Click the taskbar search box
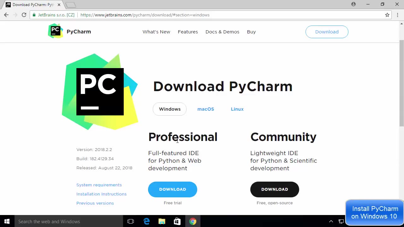Image resolution: width=404 pixels, height=227 pixels. [x=68, y=221]
